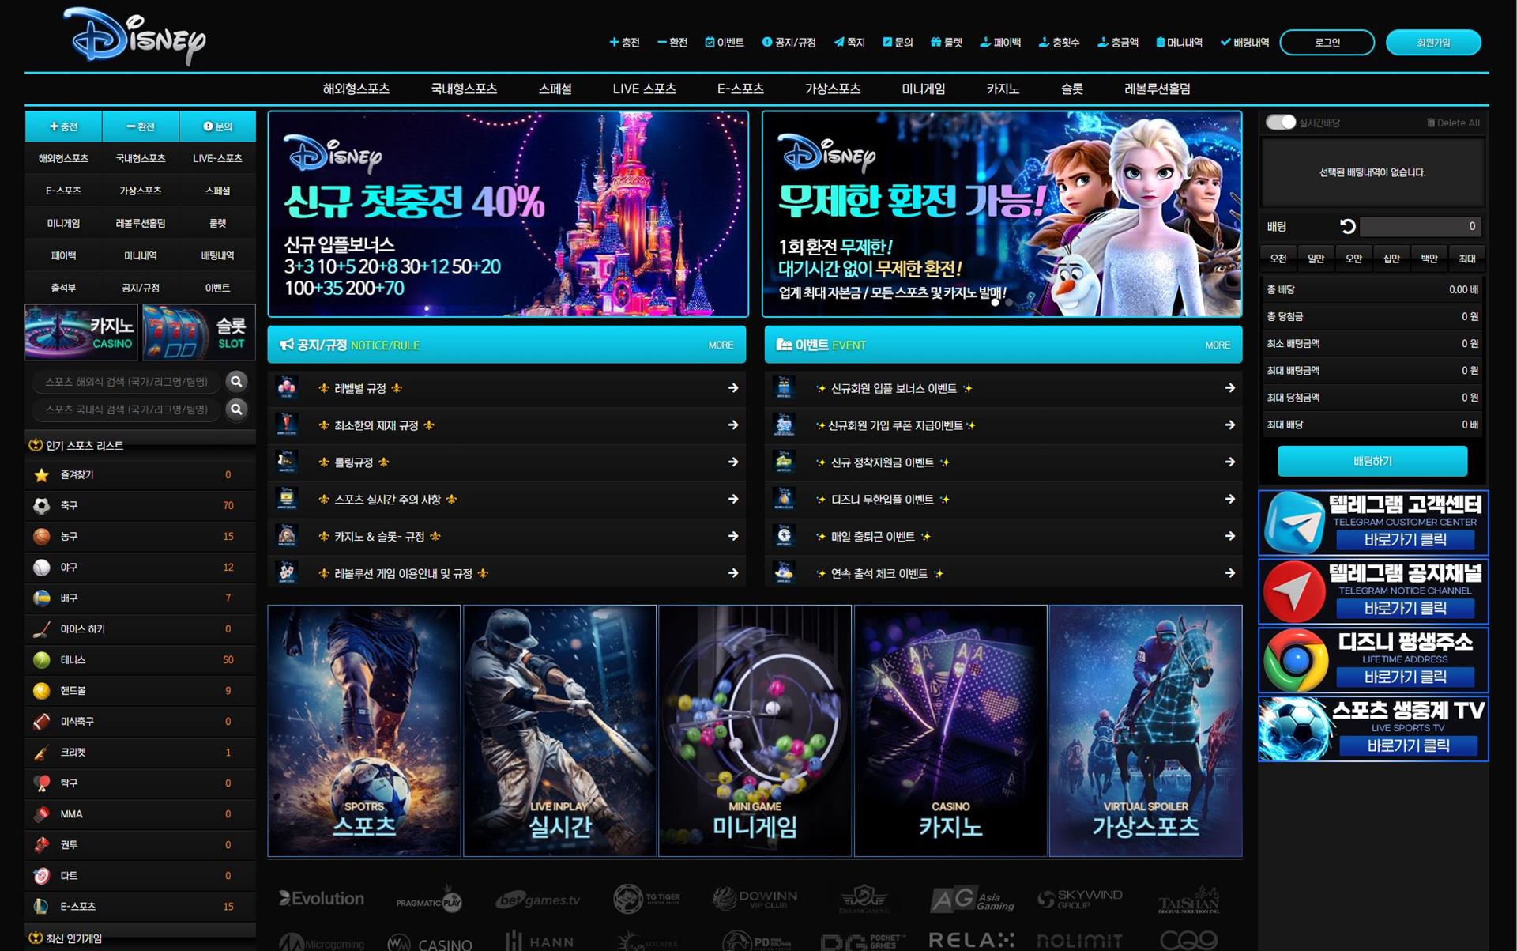Select 테니스 in sports list
This screenshot has height=951, width=1517.
coord(140,659)
